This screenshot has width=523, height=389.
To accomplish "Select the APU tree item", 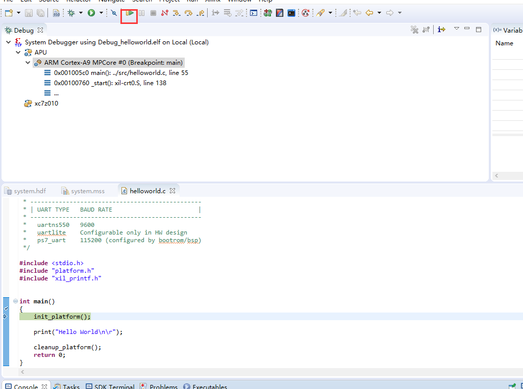I will (36, 53).
